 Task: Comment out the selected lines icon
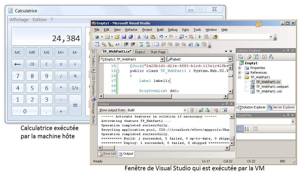[141, 44]
